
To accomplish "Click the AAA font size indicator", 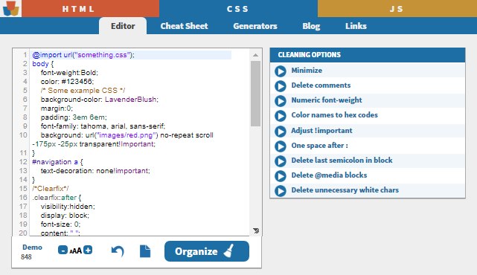I will pos(75,250).
